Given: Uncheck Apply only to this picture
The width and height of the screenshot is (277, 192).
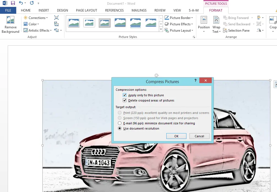Looking at the screenshot, I should (x=125, y=95).
